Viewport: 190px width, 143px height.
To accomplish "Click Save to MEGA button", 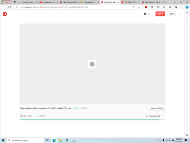I will (x=157, y=108).
